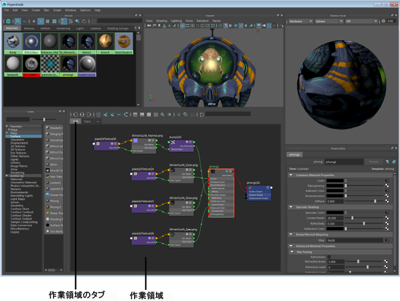
Task: Switch to the Glass work area tab
Action: [x=87, y=121]
